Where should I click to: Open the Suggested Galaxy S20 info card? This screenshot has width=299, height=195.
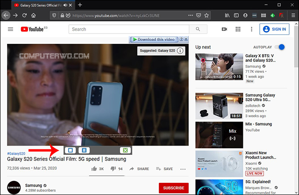click(161, 51)
